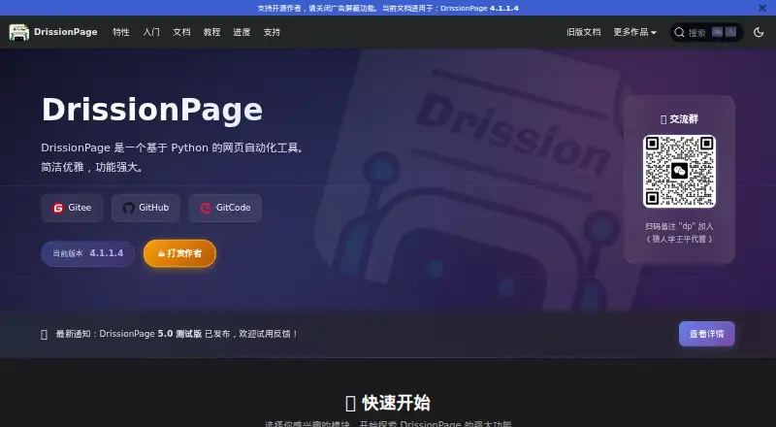This screenshot has height=427, width=776.
Task: Click the 当前版本 4.1.1.4 badge
Action: pos(87,253)
